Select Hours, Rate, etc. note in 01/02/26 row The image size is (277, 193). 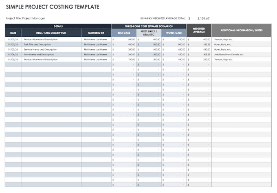tap(242, 44)
